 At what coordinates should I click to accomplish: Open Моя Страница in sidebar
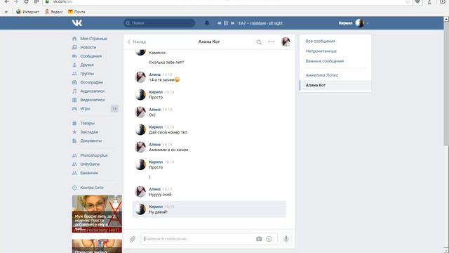click(93, 39)
